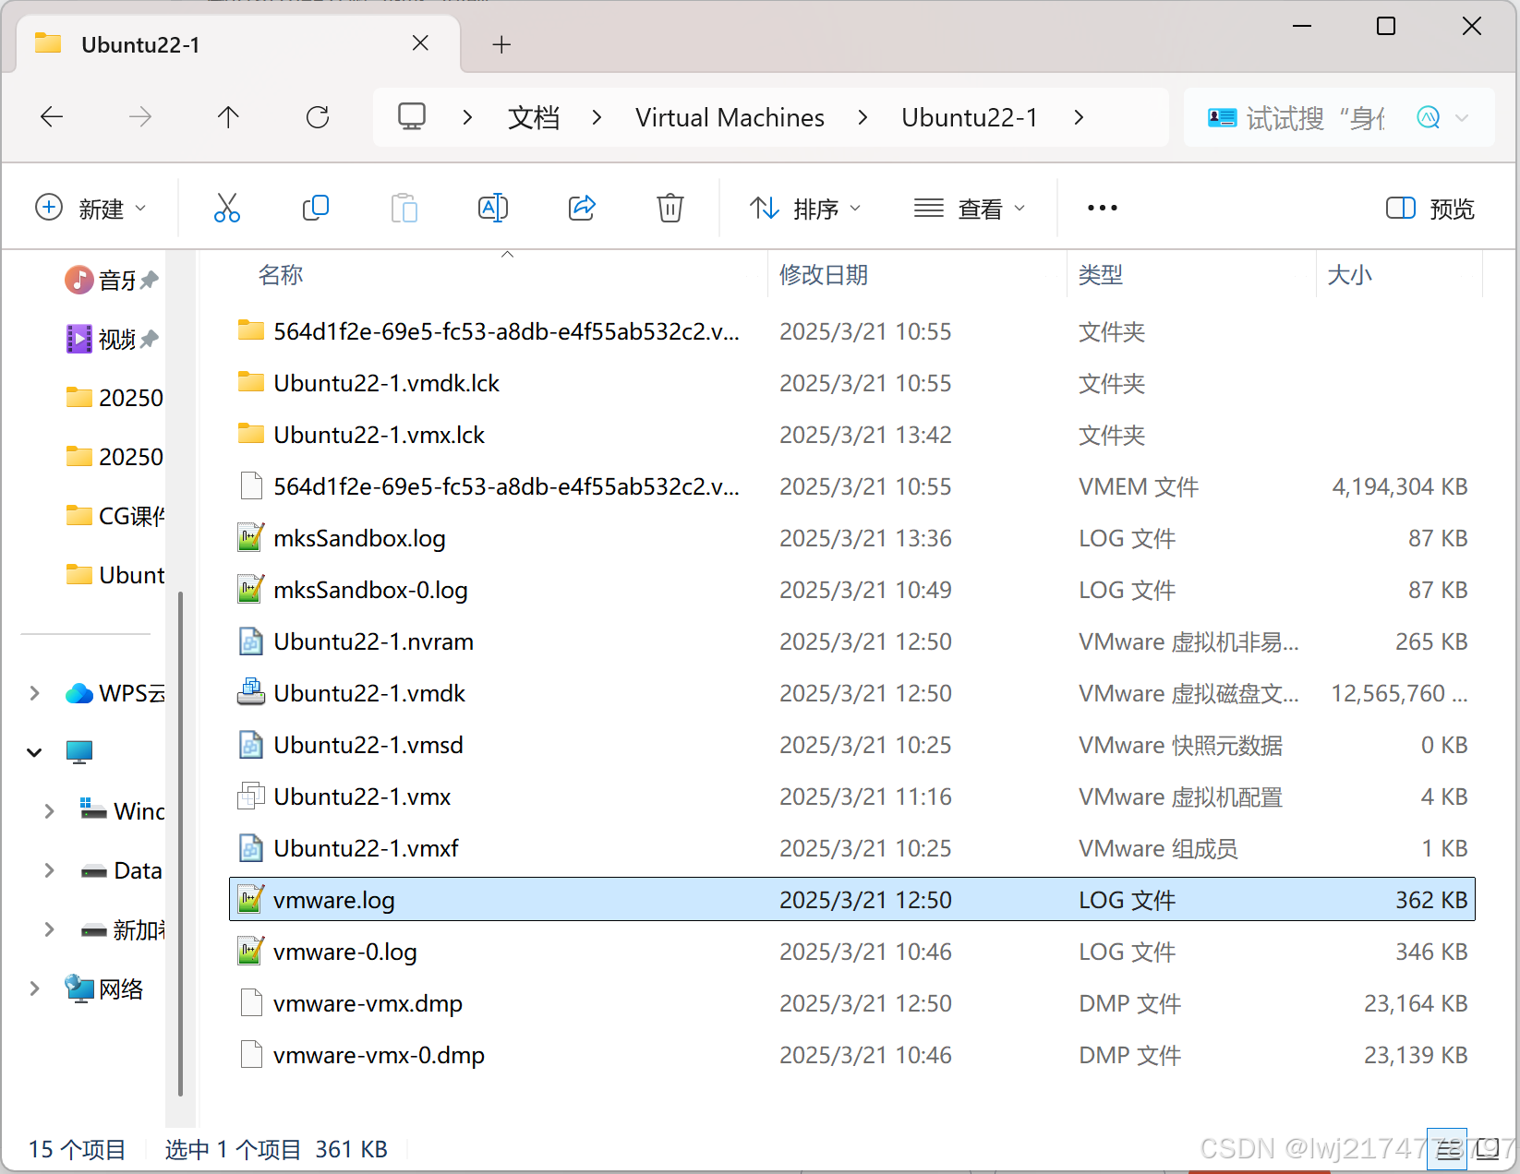Select the vmware-vmx-0.dmp file

(x=851, y=1055)
